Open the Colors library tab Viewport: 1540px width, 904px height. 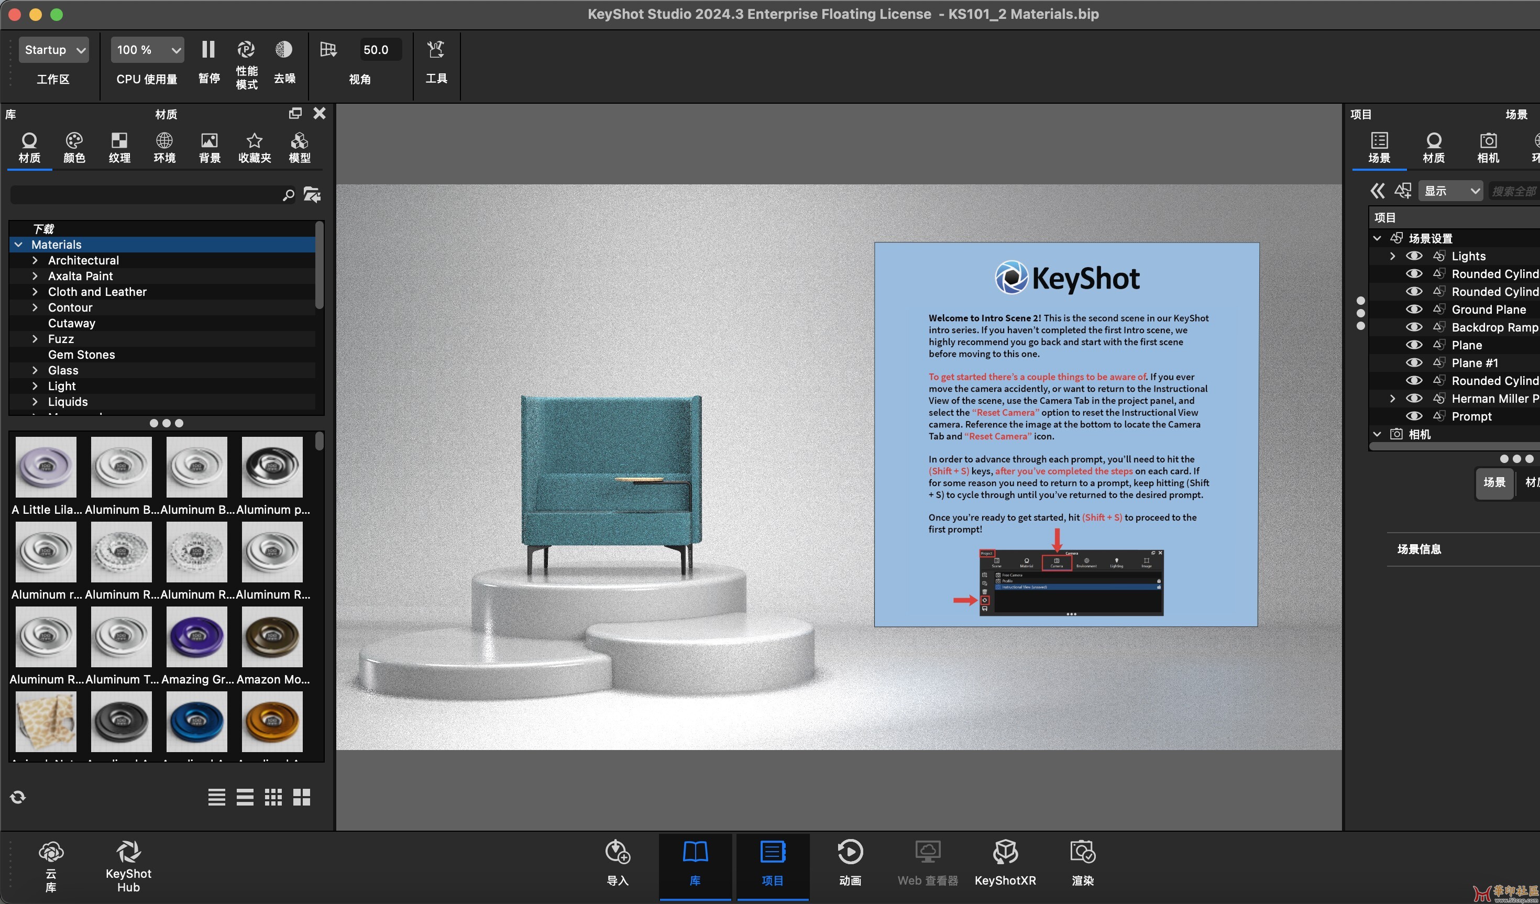coord(74,148)
